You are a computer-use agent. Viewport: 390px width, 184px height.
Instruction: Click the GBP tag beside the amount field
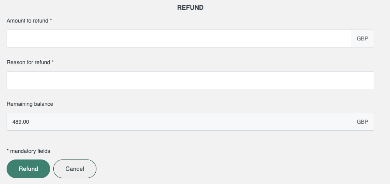coord(362,39)
